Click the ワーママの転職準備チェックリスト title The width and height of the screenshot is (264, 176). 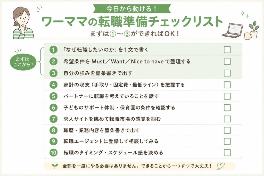132,22
